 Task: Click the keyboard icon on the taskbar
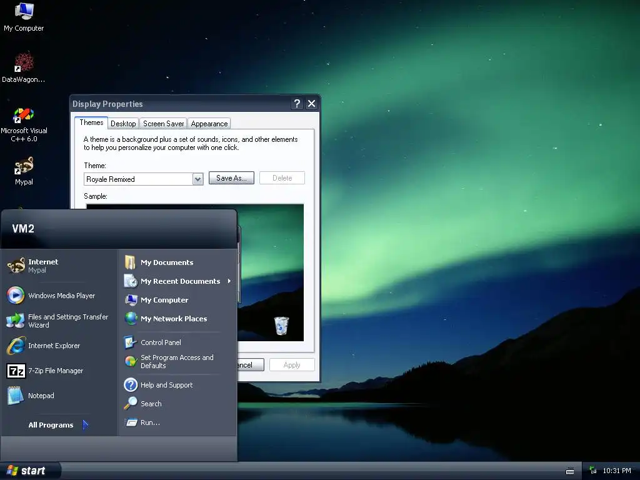570,471
